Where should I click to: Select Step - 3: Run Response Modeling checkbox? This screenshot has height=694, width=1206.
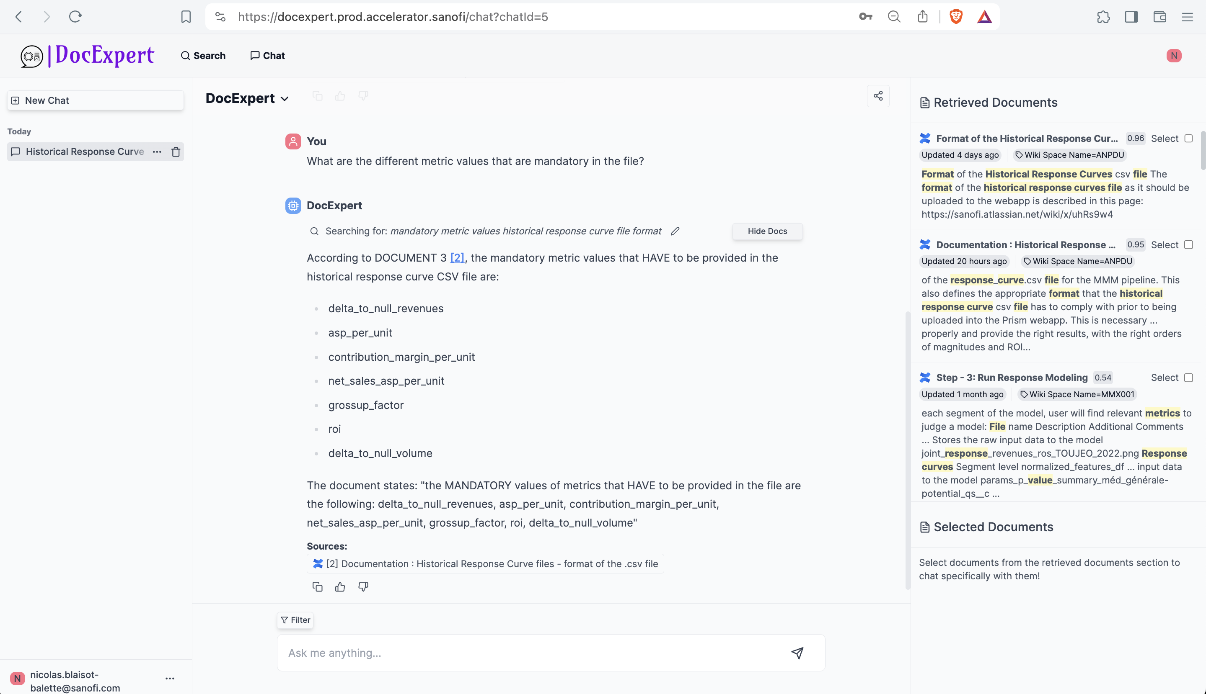point(1188,378)
